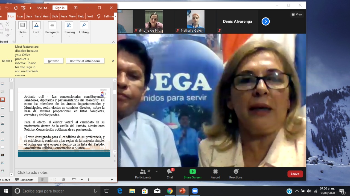350x196 pixels.
Task: Start Record in Zoom toolbar
Action: (215, 174)
